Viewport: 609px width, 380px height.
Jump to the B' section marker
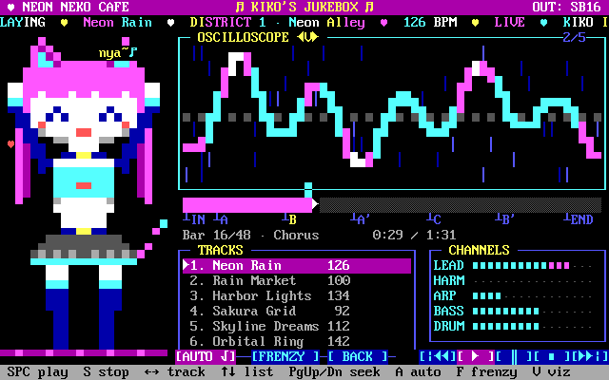[x=505, y=219]
